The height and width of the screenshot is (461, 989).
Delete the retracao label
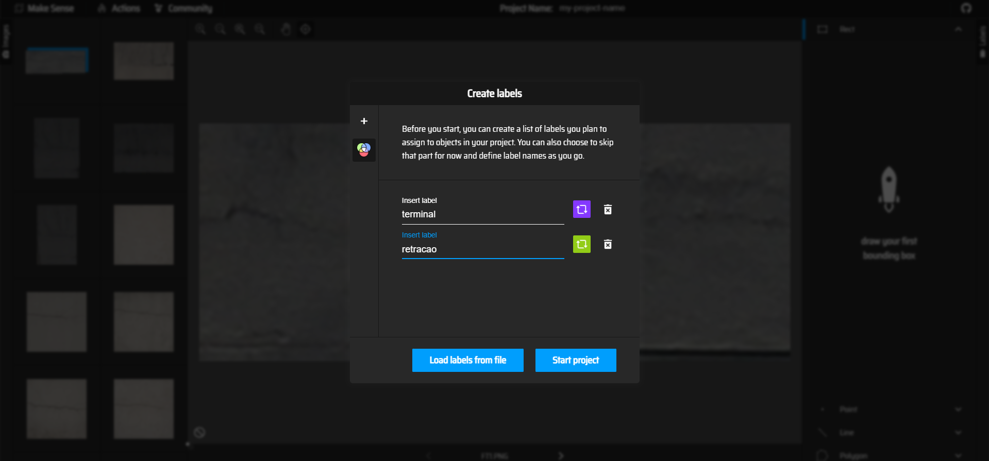[608, 244]
